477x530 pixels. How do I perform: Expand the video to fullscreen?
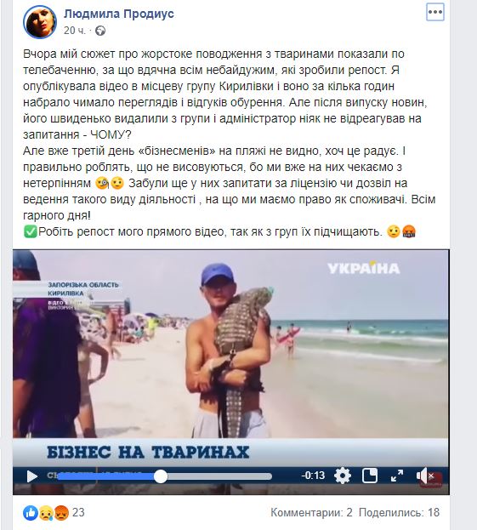[396, 476]
